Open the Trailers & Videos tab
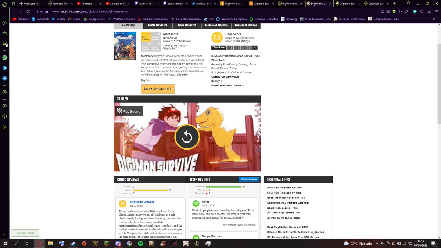441x248 pixels. 246,25
